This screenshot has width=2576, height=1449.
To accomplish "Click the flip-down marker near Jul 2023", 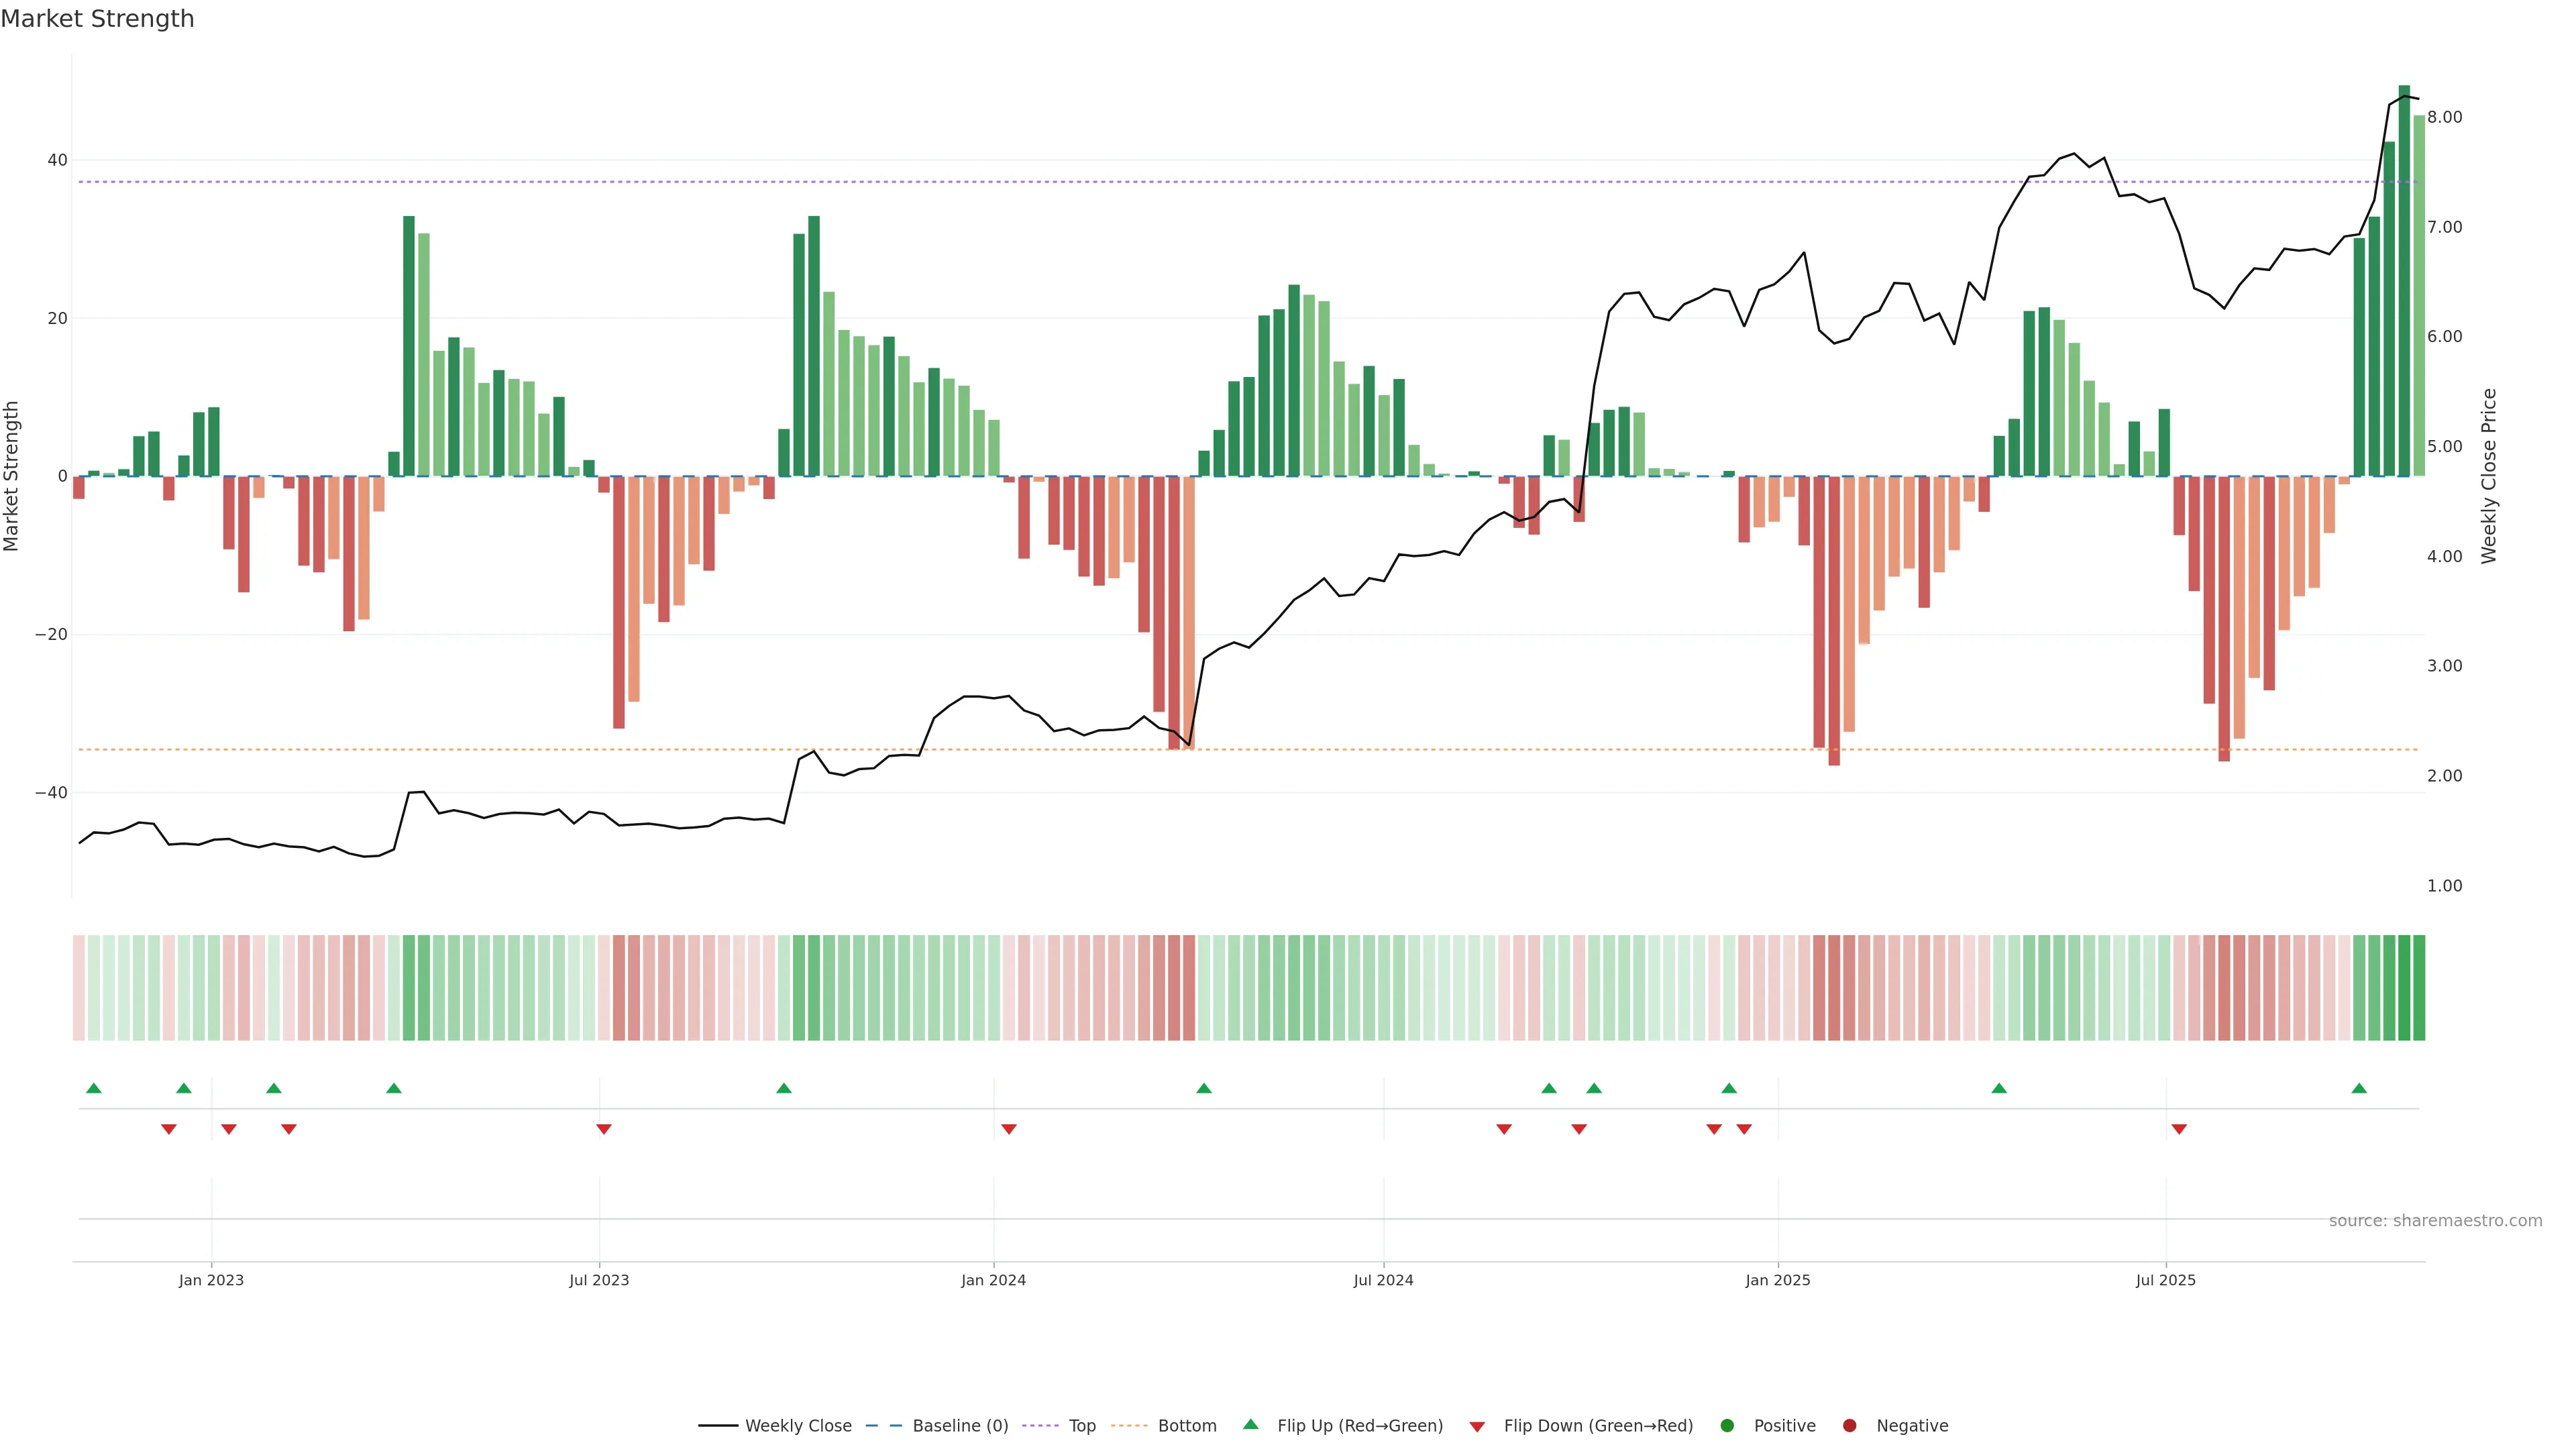I will pyautogui.click(x=604, y=1129).
